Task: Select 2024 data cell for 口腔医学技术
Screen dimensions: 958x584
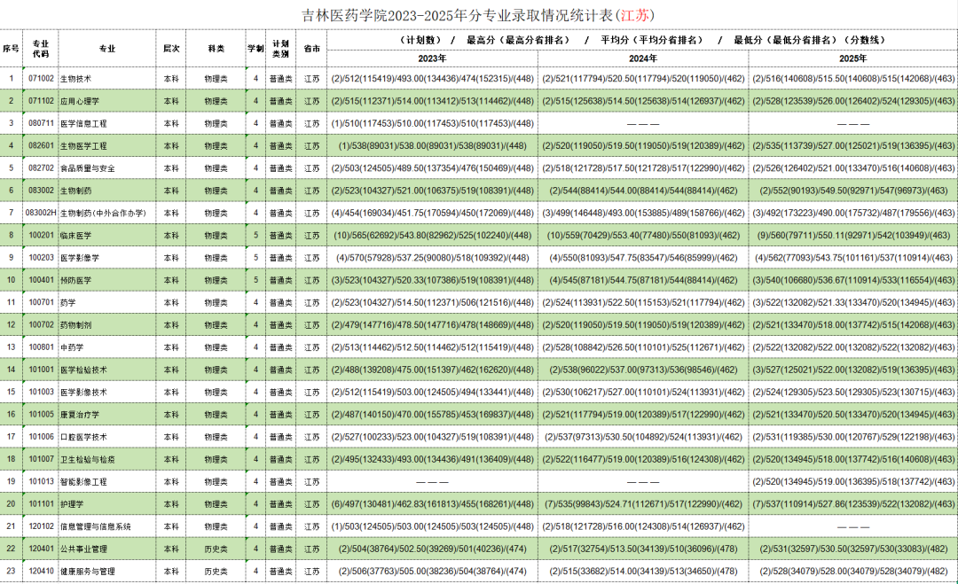Action: coord(643,437)
